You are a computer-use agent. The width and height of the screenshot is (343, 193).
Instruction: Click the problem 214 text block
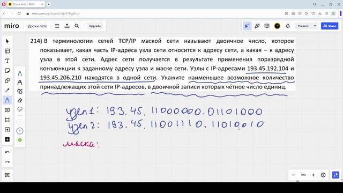point(162,64)
